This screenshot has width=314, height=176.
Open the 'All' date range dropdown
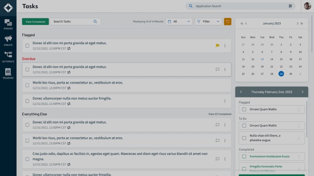(x=179, y=22)
